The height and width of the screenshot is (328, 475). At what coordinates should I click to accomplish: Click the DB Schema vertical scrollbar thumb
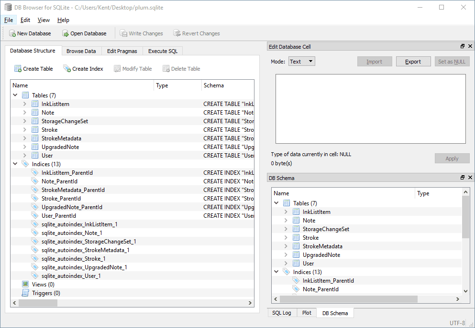click(x=465, y=217)
